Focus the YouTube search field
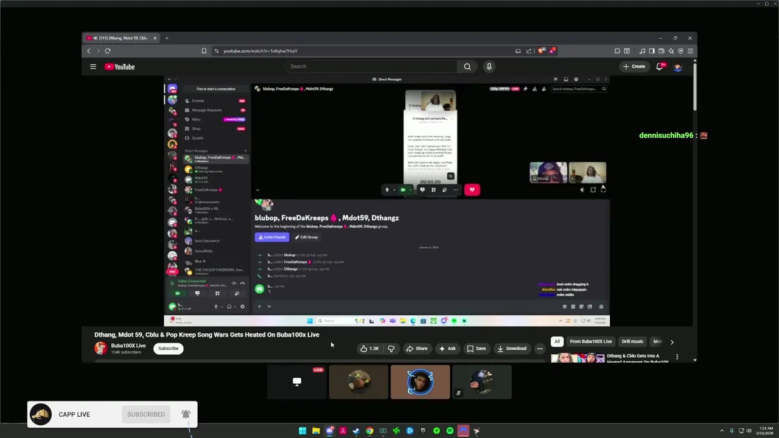The image size is (779, 438). 371,66
